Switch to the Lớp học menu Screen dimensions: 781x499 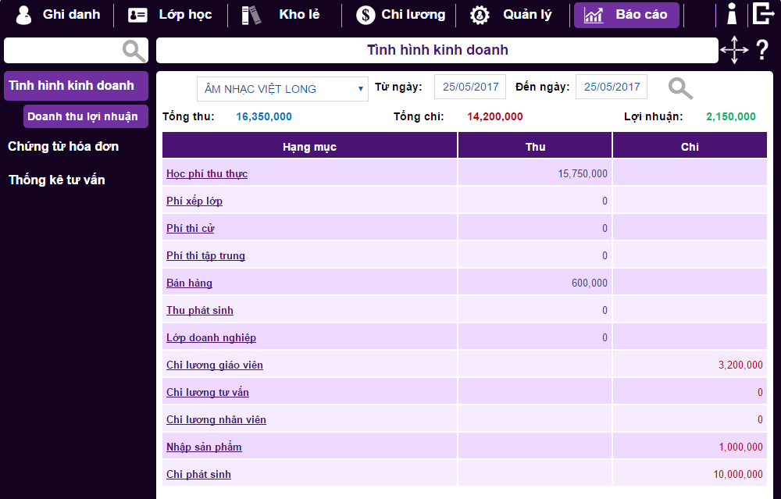point(170,15)
